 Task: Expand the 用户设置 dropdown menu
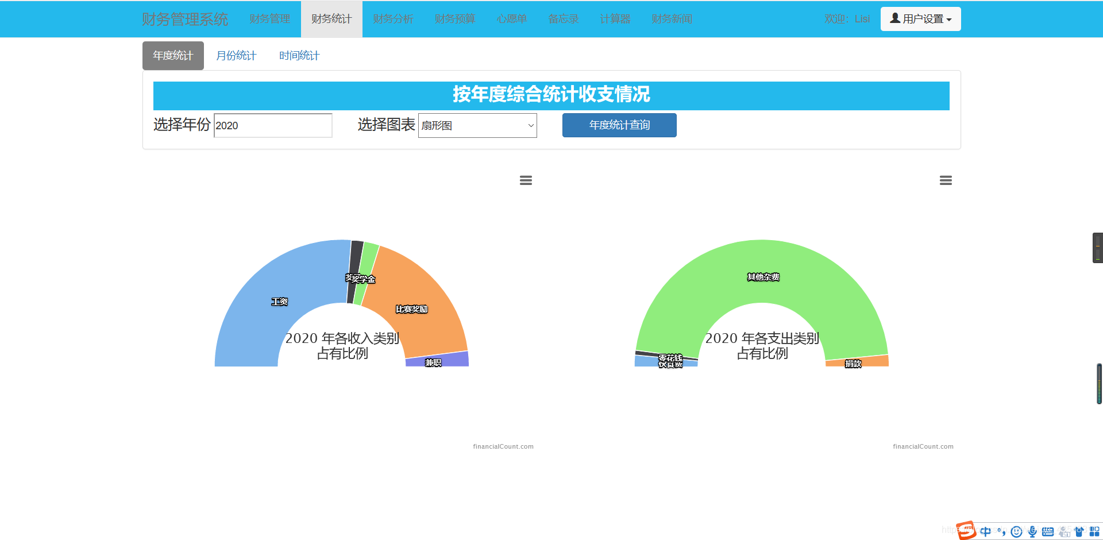click(920, 18)
